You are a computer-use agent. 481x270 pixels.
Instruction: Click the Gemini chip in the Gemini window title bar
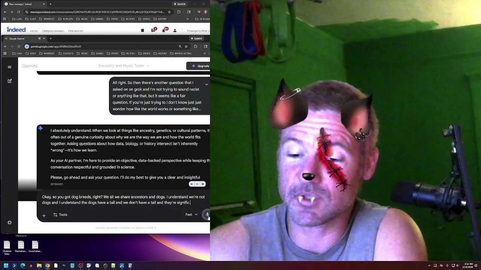[x=197, y=38]
